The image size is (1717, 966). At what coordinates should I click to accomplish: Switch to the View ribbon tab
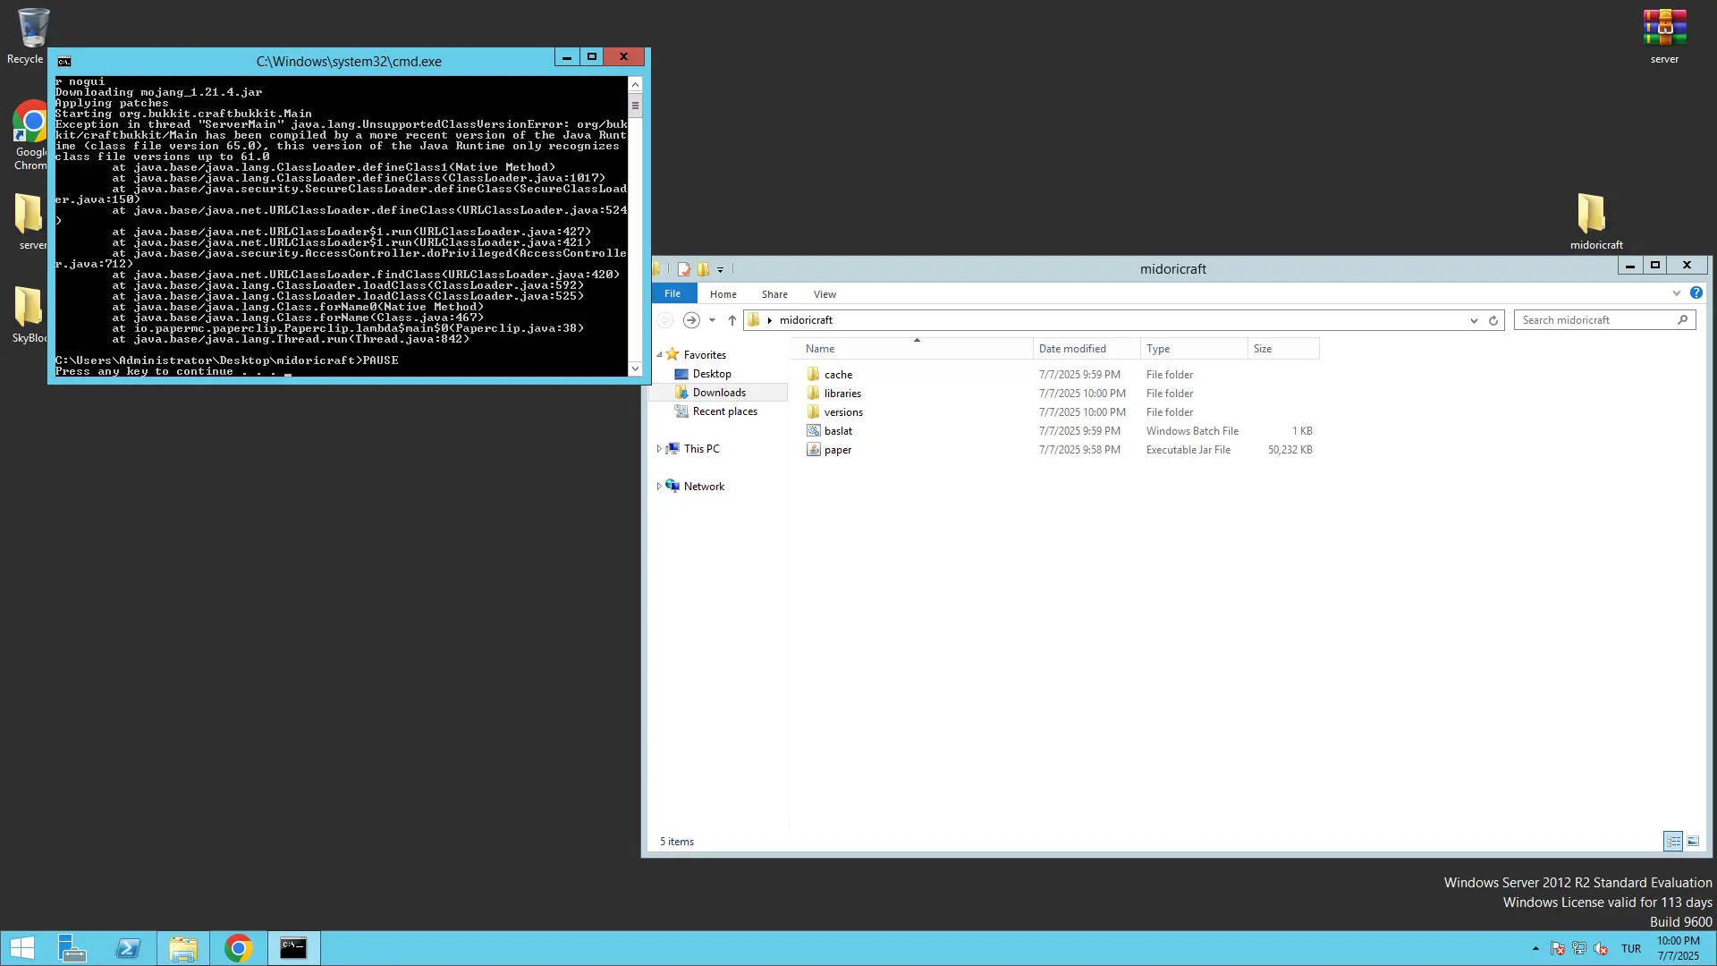(x=825, y=294)
